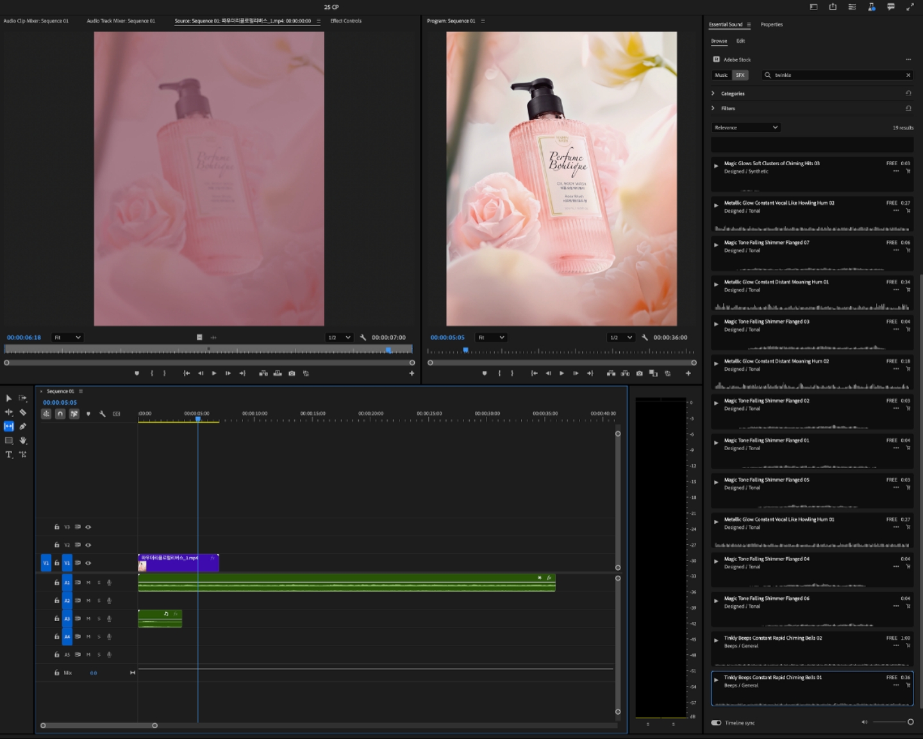Viewport: 923px width, 739px height.
Task: Click the timeline horizontal zoom scrollbar
Action: point(99,726)
